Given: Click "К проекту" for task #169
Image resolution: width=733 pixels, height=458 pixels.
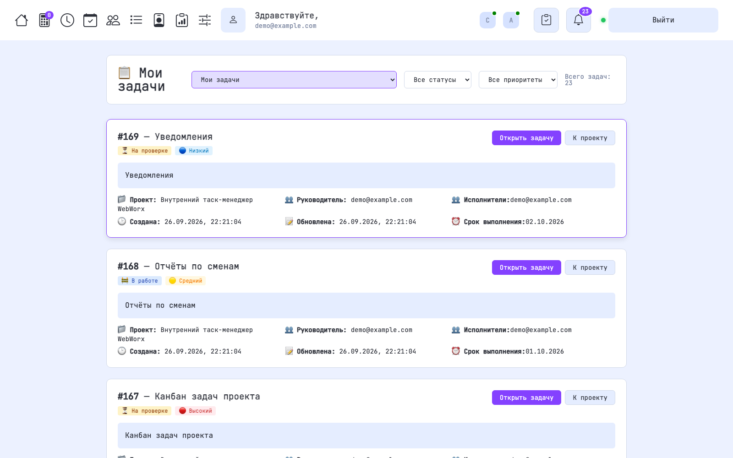Looking at the screenshot, I should 590,138.
